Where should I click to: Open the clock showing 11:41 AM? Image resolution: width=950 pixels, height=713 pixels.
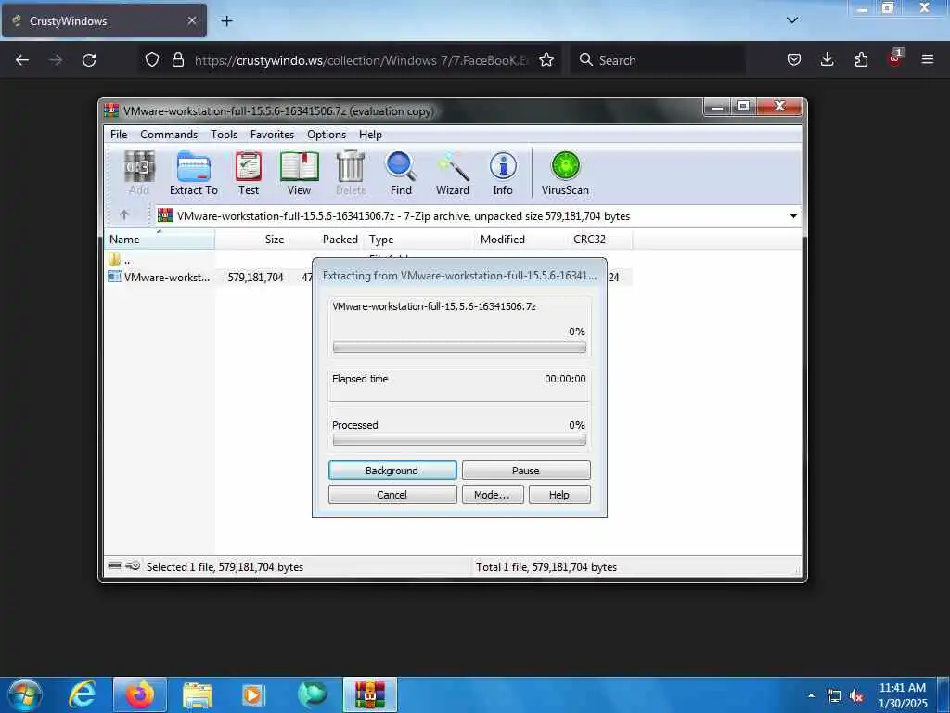tap(903, 695)
